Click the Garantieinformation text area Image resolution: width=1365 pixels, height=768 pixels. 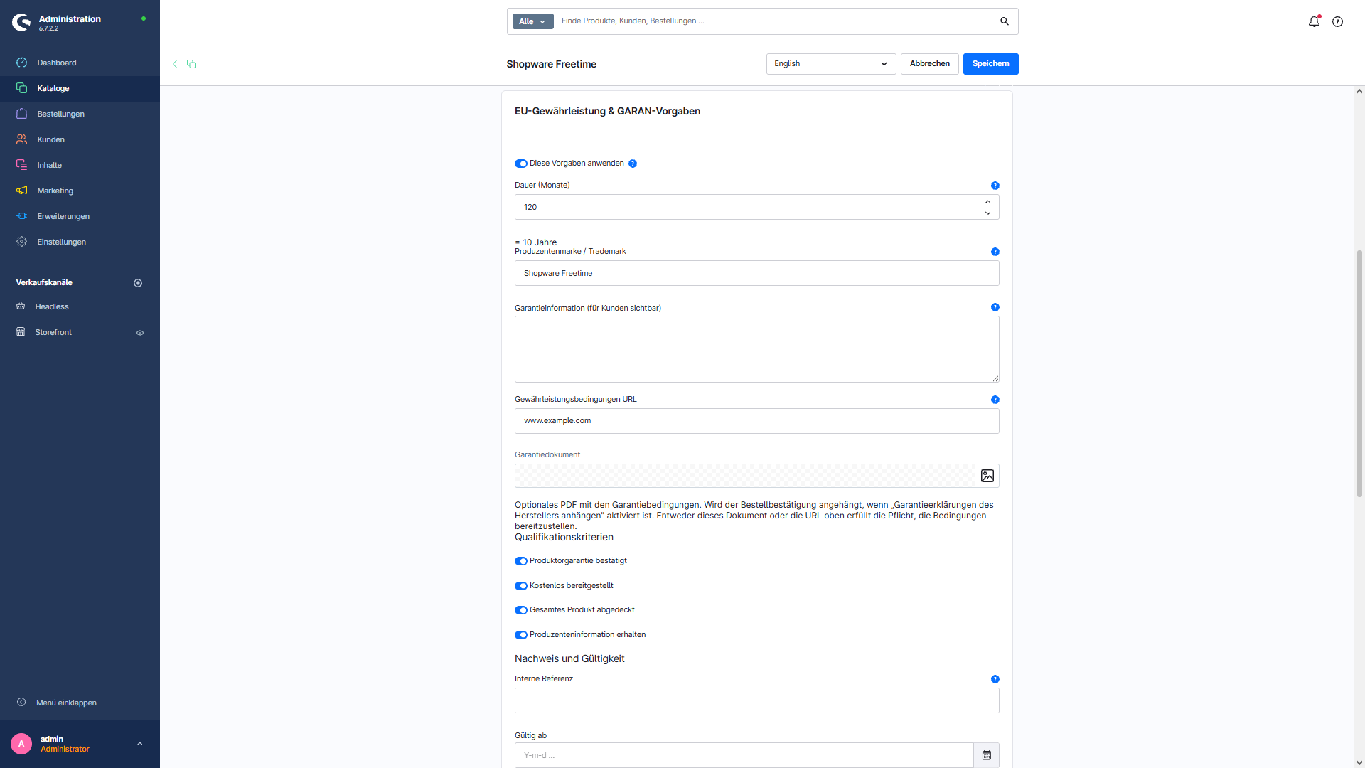click(x=756, y=349)
